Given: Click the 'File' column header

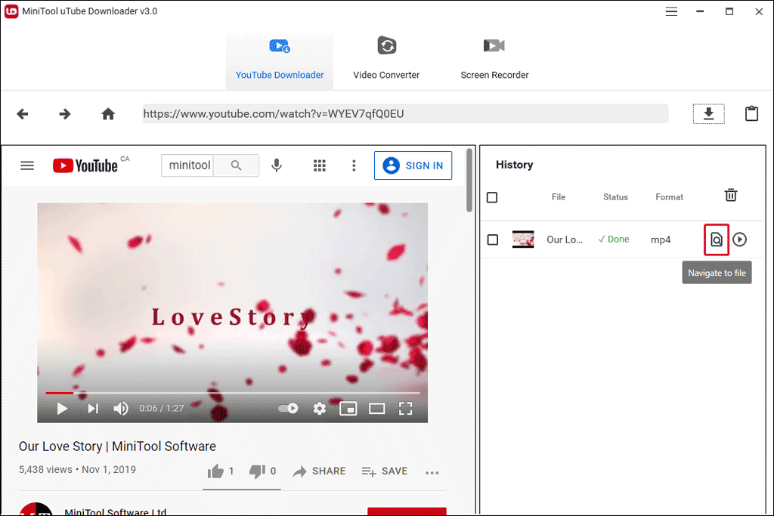Looking at the screenshot, I should click(559, 197).
